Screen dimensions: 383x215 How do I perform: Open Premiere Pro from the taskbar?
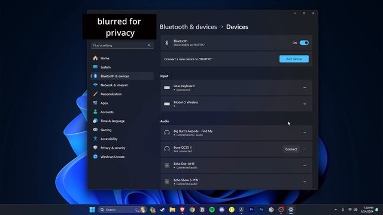[251, 210]
